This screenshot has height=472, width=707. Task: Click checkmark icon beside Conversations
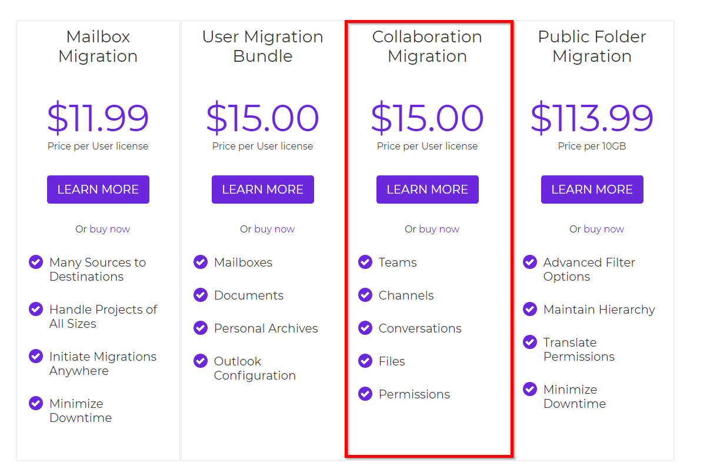coord(365,328)
